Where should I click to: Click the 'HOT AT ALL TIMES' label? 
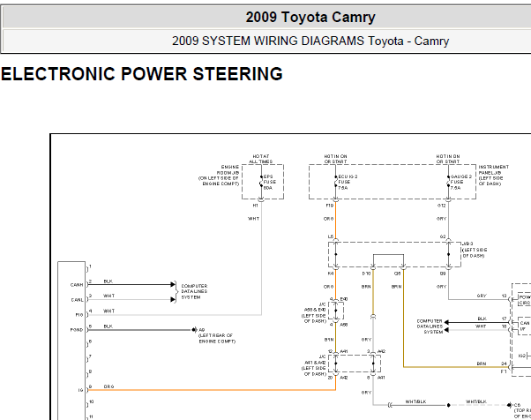coord(261,159)
